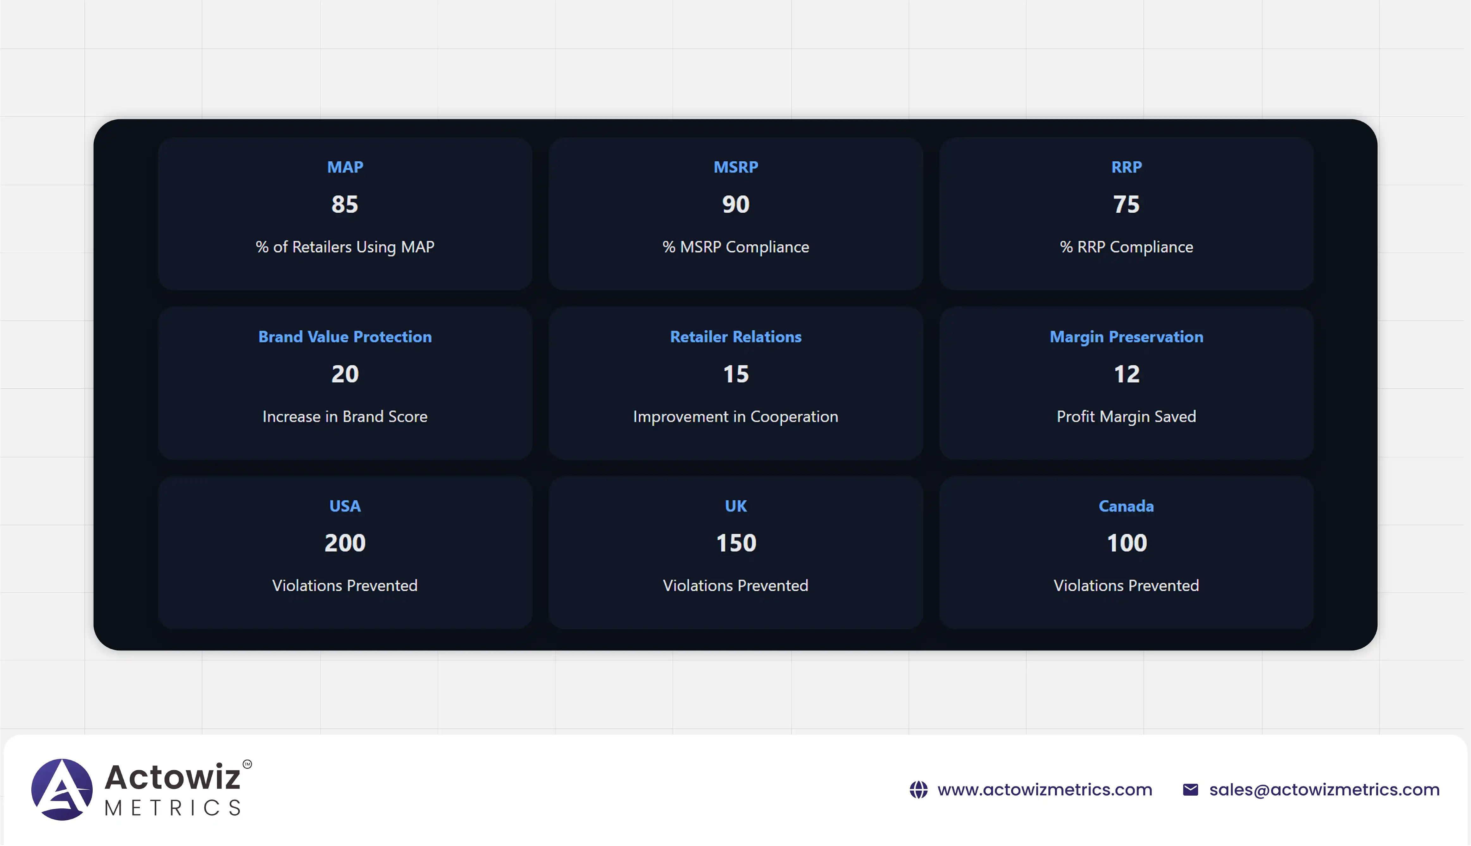Click 'Violations Prevented' under USA
1471x846 pixels.
click(345, 586)
